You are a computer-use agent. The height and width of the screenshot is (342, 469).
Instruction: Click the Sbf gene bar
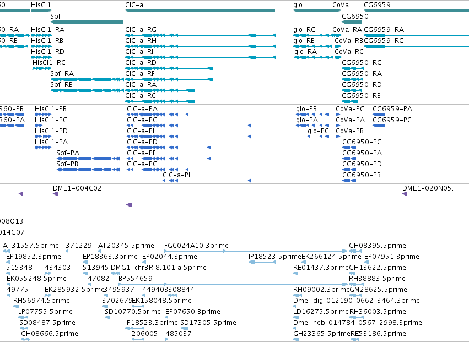(x=87, y=22)
